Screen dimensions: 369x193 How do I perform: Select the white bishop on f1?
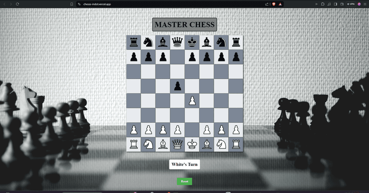206,144
